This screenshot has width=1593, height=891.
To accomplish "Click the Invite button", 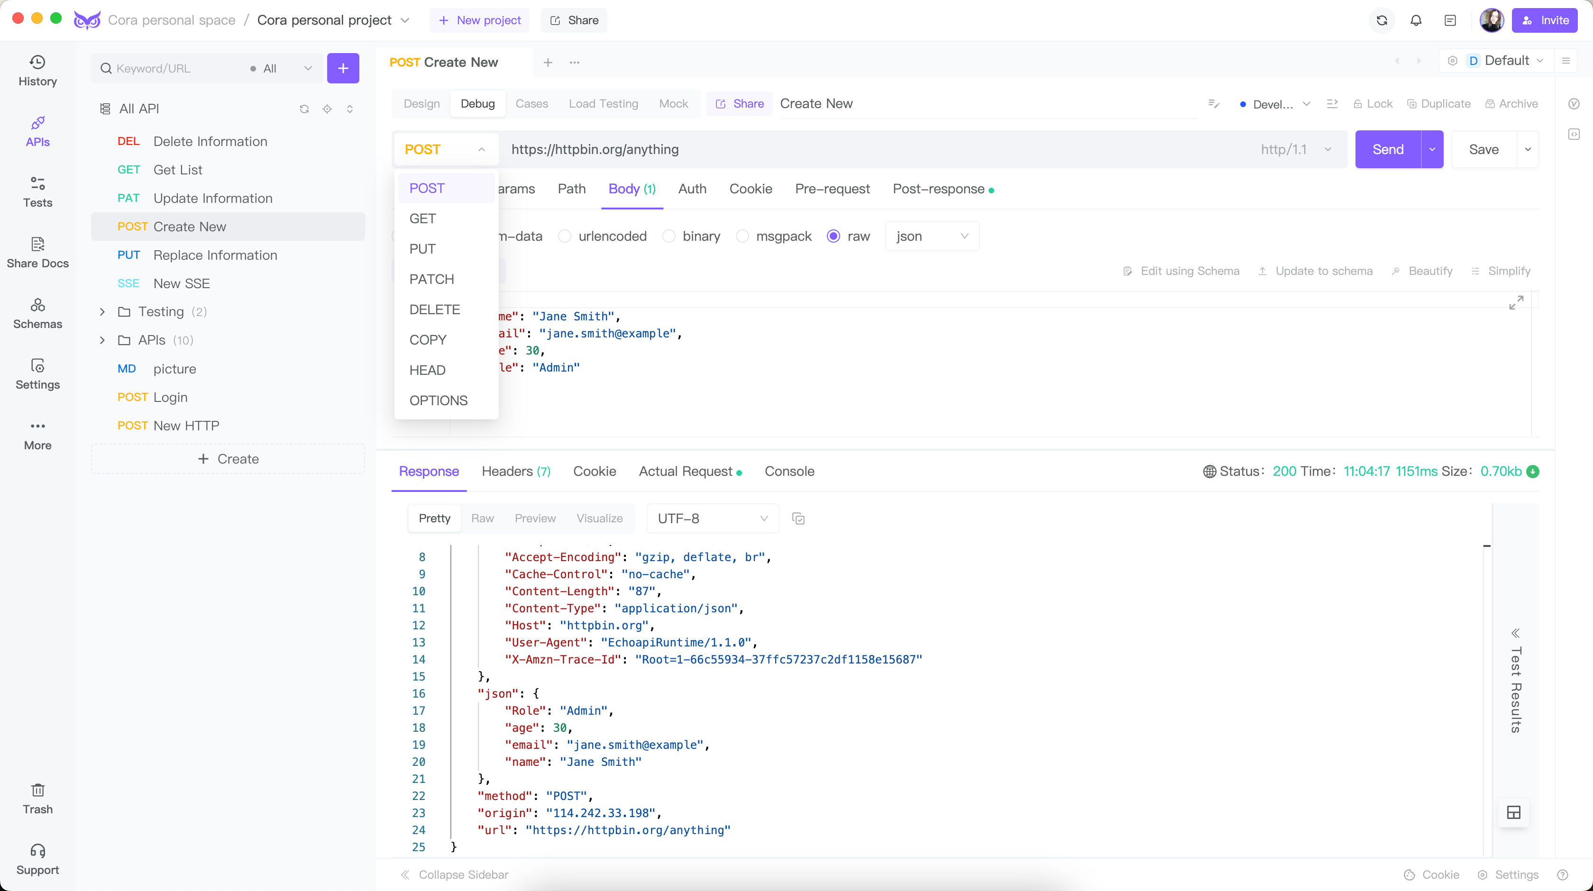I will (x=1544, y=20).
